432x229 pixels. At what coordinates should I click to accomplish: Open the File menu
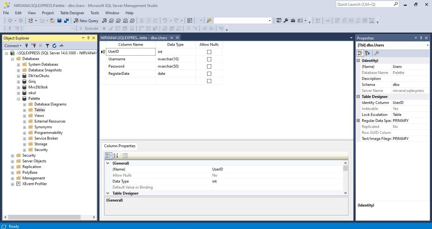click(6, 13)
